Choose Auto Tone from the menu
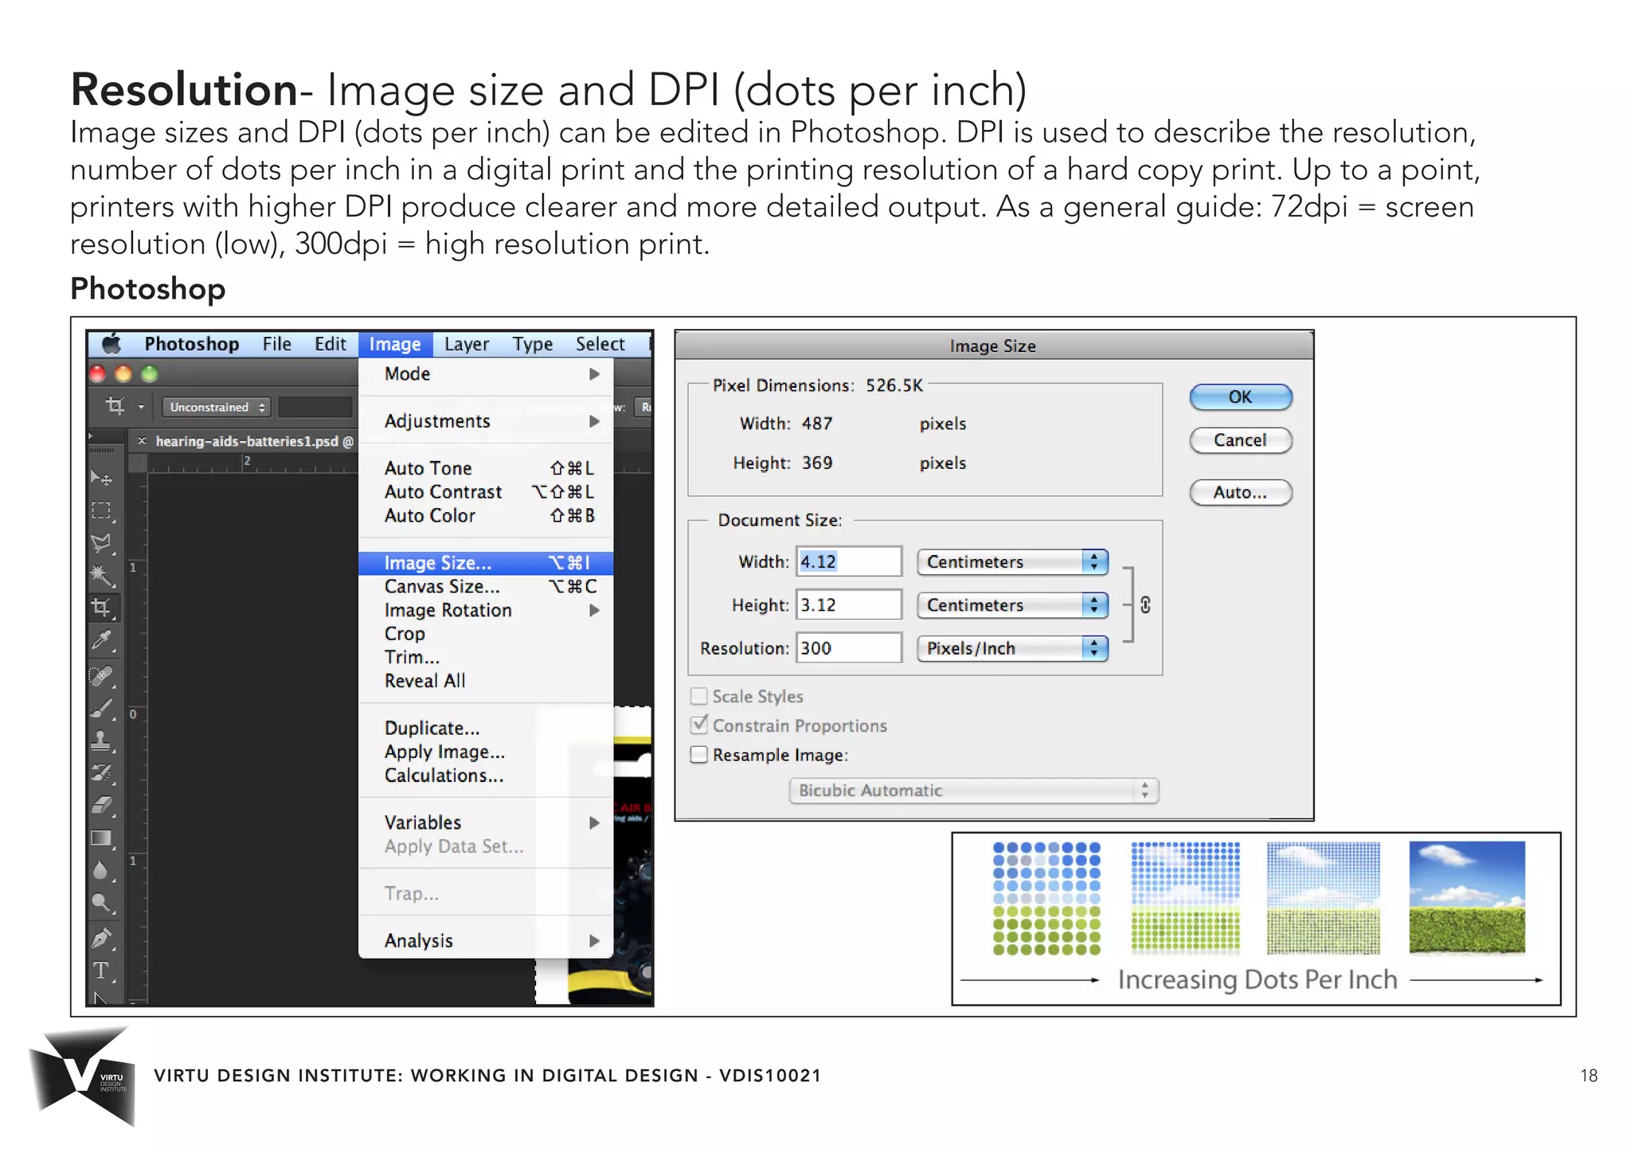 click(x=486, y=468)
